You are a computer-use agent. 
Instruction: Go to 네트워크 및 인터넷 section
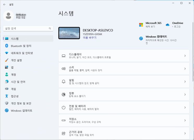22,53
